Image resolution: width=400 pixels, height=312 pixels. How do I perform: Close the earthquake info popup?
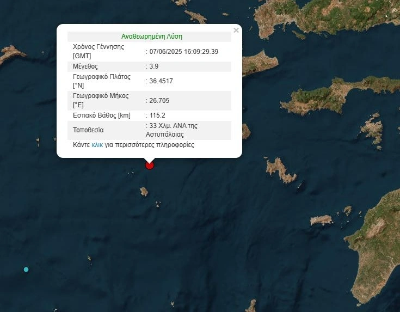pyautogui.click(x=236, y=30)
